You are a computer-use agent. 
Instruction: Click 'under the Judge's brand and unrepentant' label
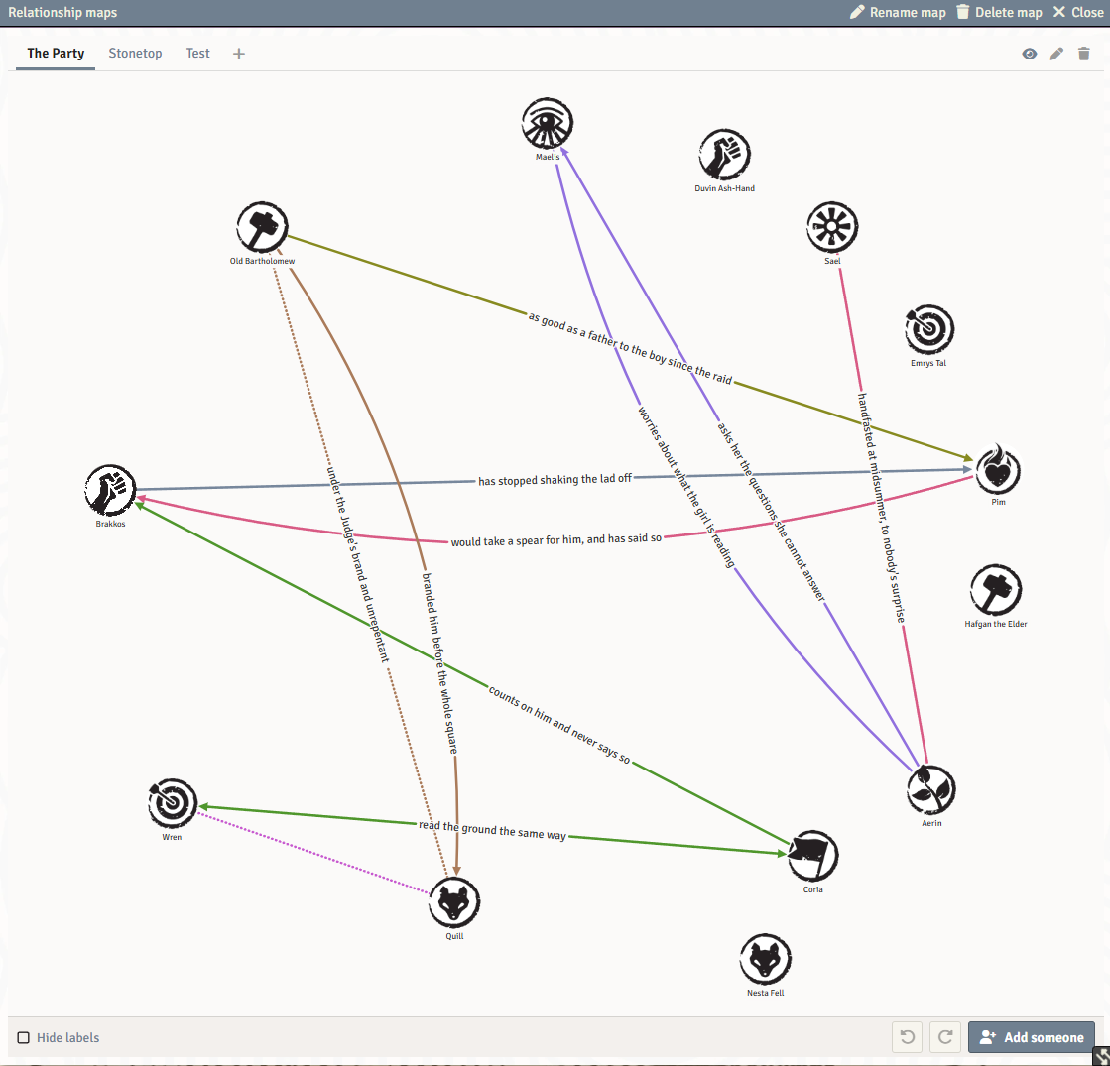coord(357,565)
